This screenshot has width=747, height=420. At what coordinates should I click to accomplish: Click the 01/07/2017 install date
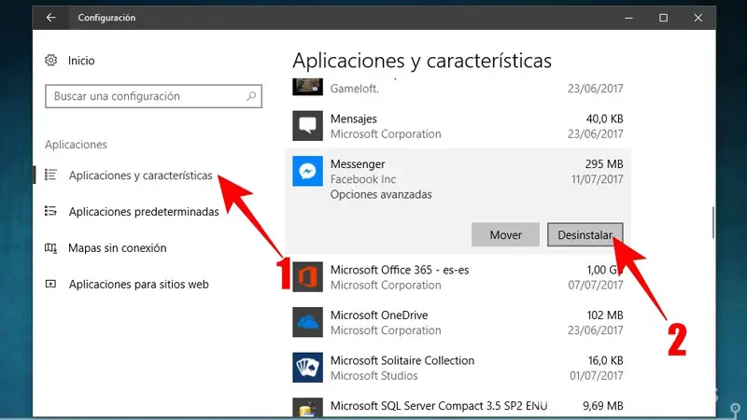tap(597, 375)
